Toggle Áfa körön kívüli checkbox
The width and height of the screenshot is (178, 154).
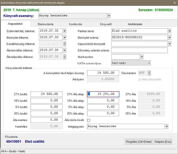(x=88, y=120)
